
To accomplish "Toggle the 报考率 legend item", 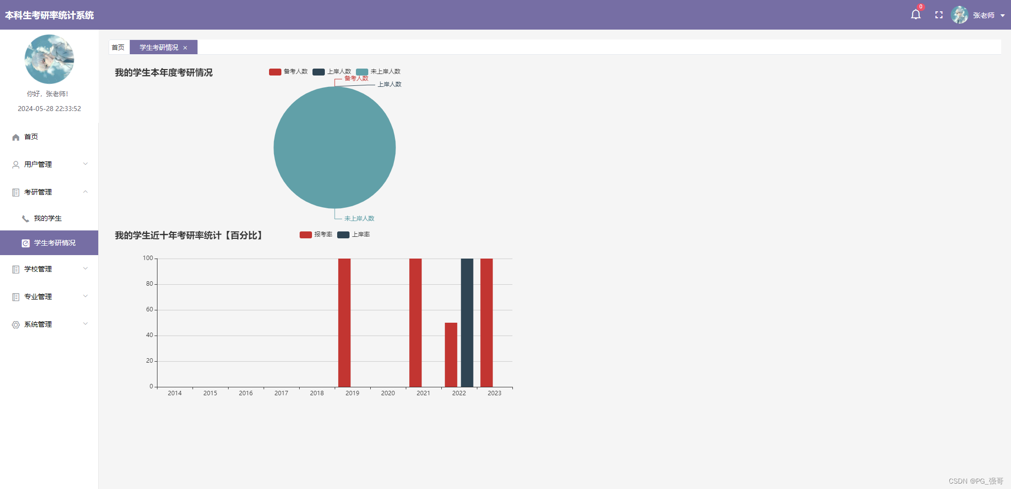I will pos(316,234).
